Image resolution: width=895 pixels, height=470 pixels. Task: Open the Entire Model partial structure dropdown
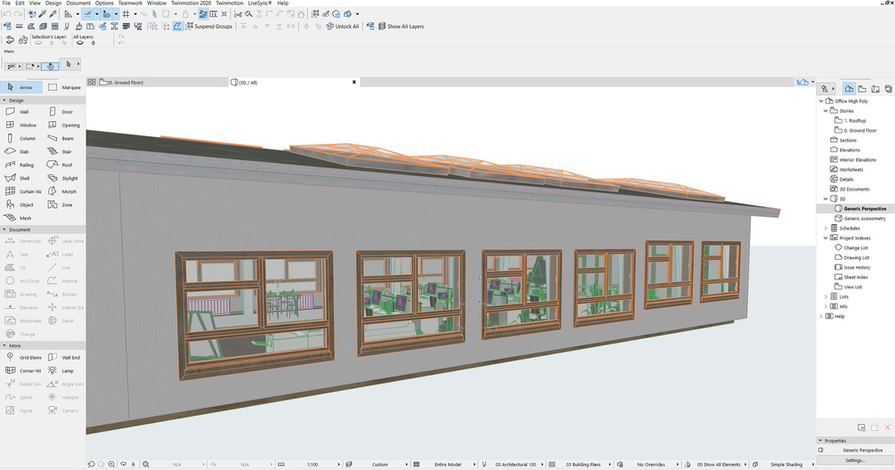[450, 465]
